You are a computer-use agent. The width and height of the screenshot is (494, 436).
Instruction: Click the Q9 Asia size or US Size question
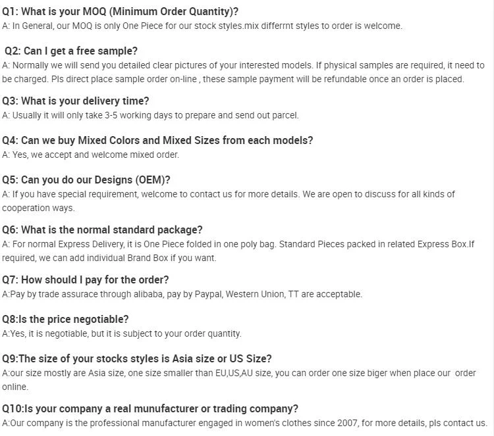137,359
